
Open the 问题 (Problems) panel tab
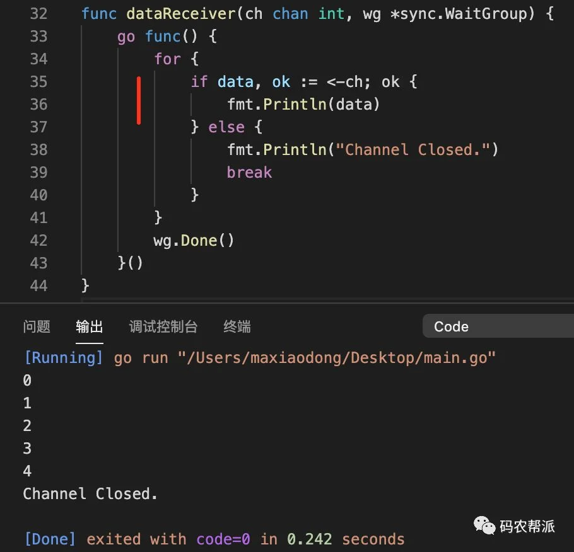tap(36, 326)
